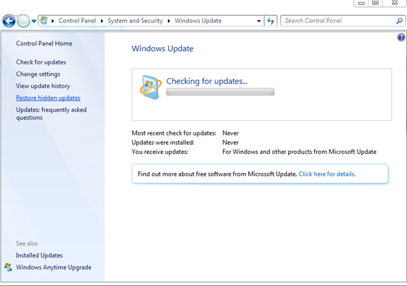Image resolution: width=407 pixels, height=286 pixels.
Task: Open Updates: frequently asked questions
Action: (52, 114)
